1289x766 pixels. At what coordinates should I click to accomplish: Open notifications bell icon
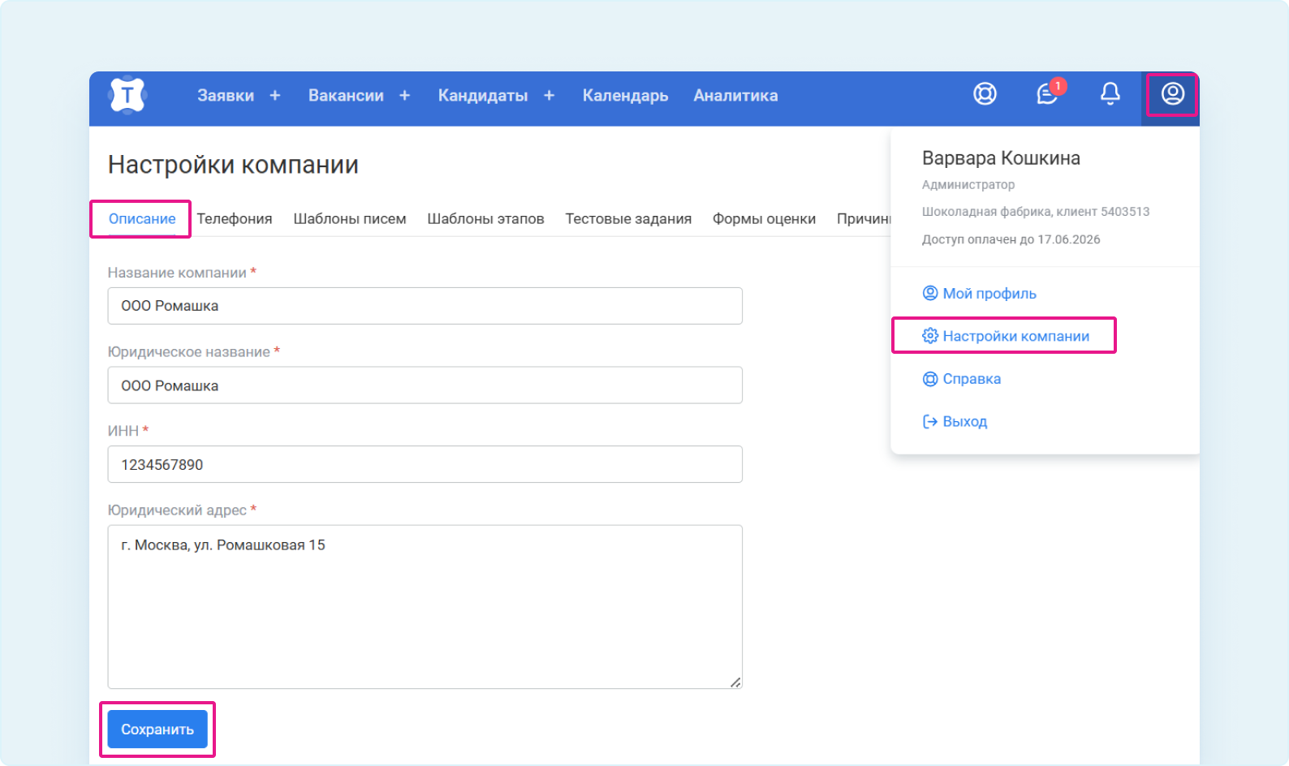(1110, 94)
